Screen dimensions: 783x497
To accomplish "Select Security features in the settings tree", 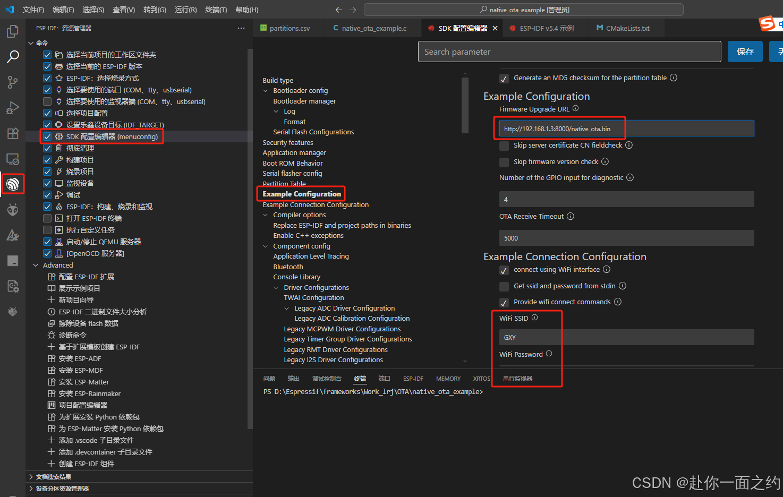I will (288, 142).
